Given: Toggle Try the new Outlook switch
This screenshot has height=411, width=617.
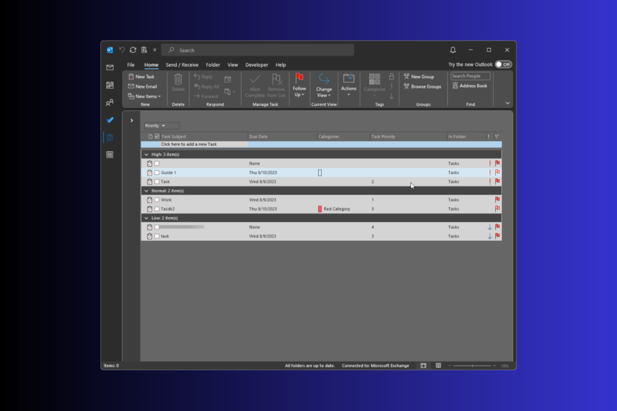Looking at the screenshot, I should (503, 65).
